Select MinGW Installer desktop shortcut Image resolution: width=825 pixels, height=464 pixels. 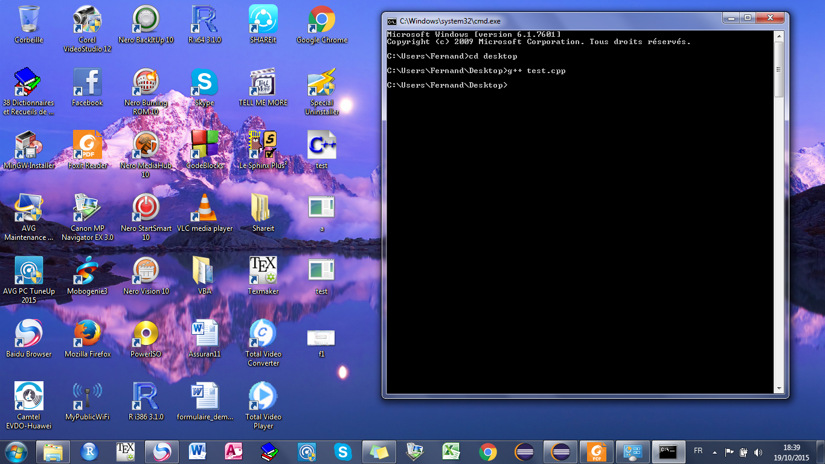point(29,150)
